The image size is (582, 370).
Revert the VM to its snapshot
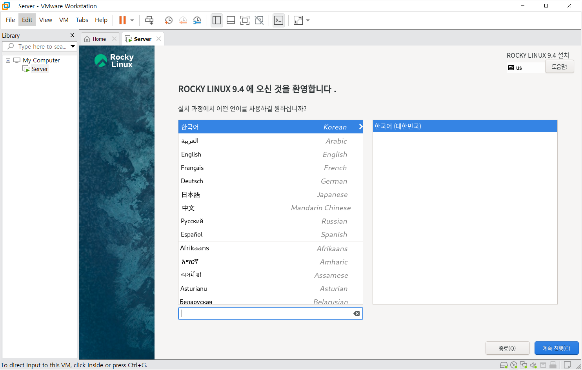click(x=183, y=20)
